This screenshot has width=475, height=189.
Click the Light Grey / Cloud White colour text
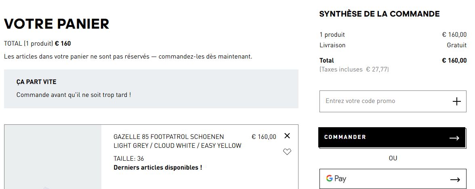click(x=177, y=146)
